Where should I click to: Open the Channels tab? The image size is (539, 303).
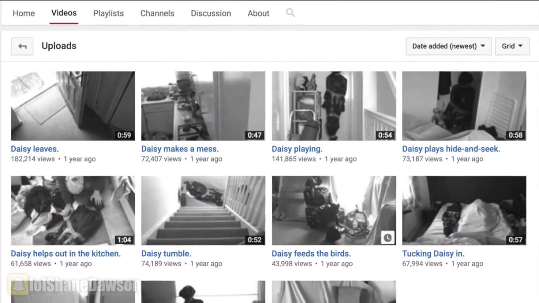(x=157, y=13)
